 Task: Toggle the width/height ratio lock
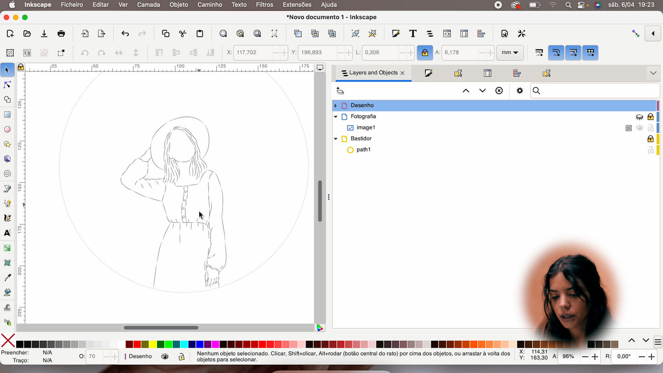(425, 52)
